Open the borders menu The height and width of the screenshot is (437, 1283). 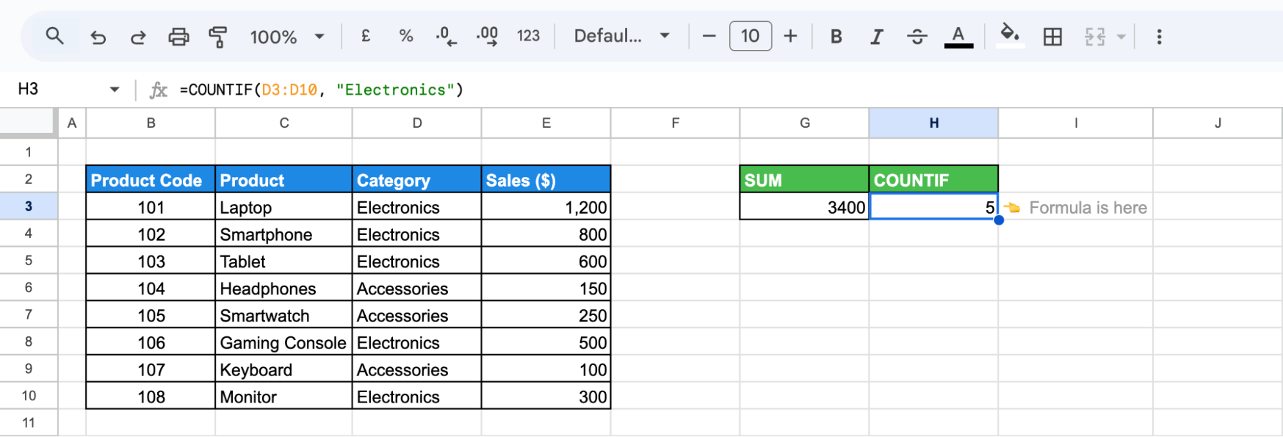tap(1053, 37)
